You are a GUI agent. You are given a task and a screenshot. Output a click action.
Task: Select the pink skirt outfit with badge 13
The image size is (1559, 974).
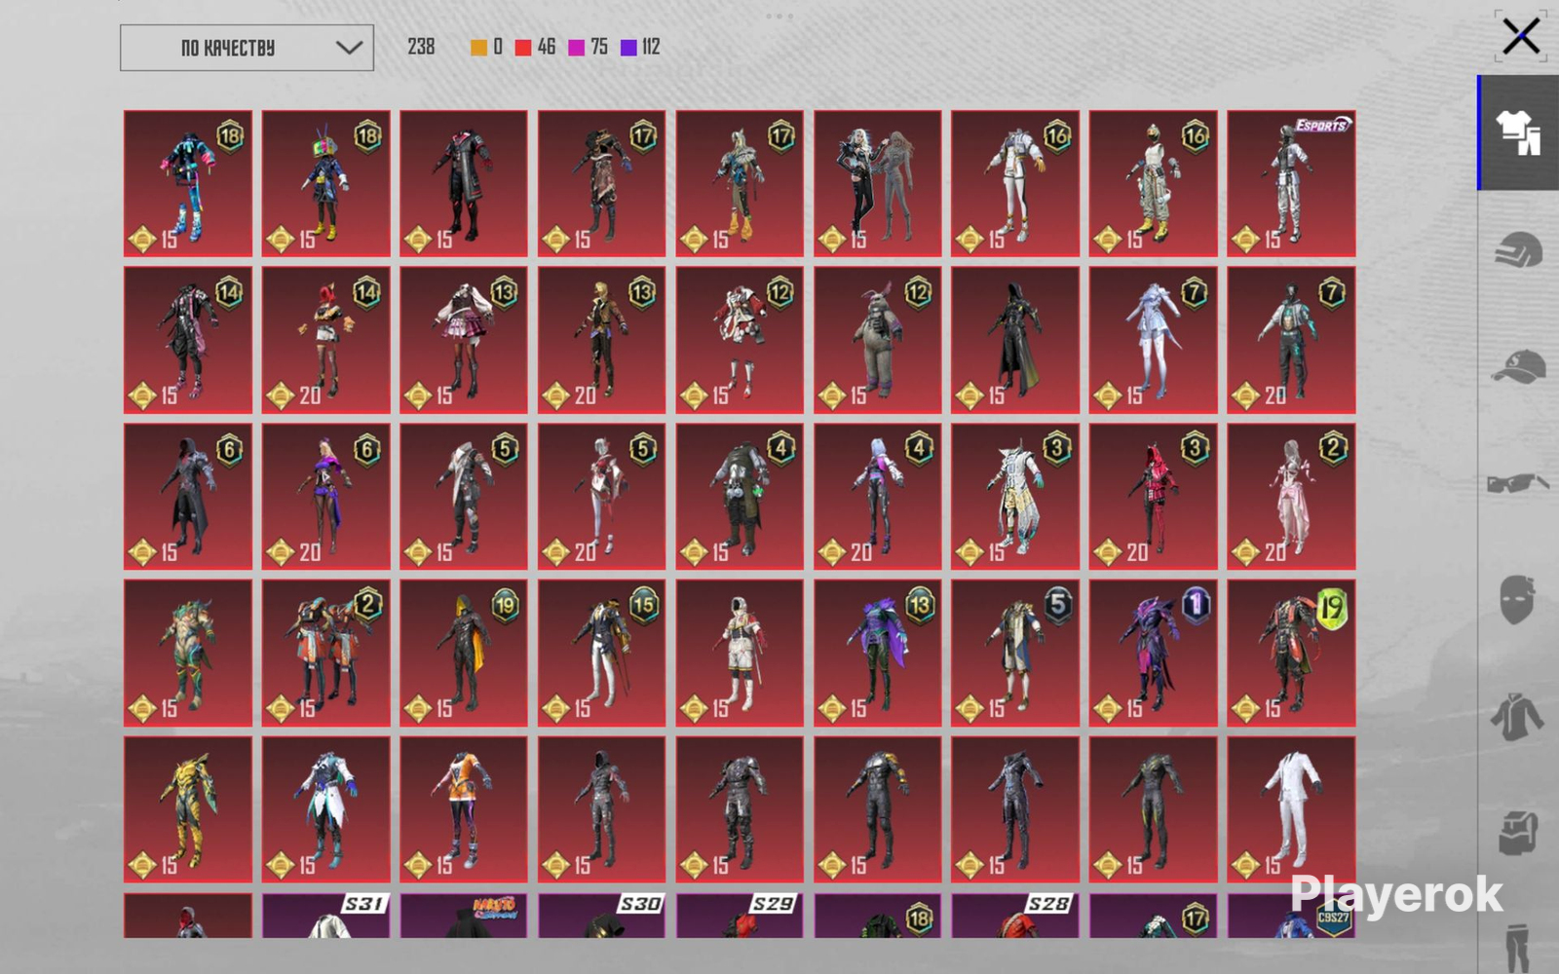[464, 340]
